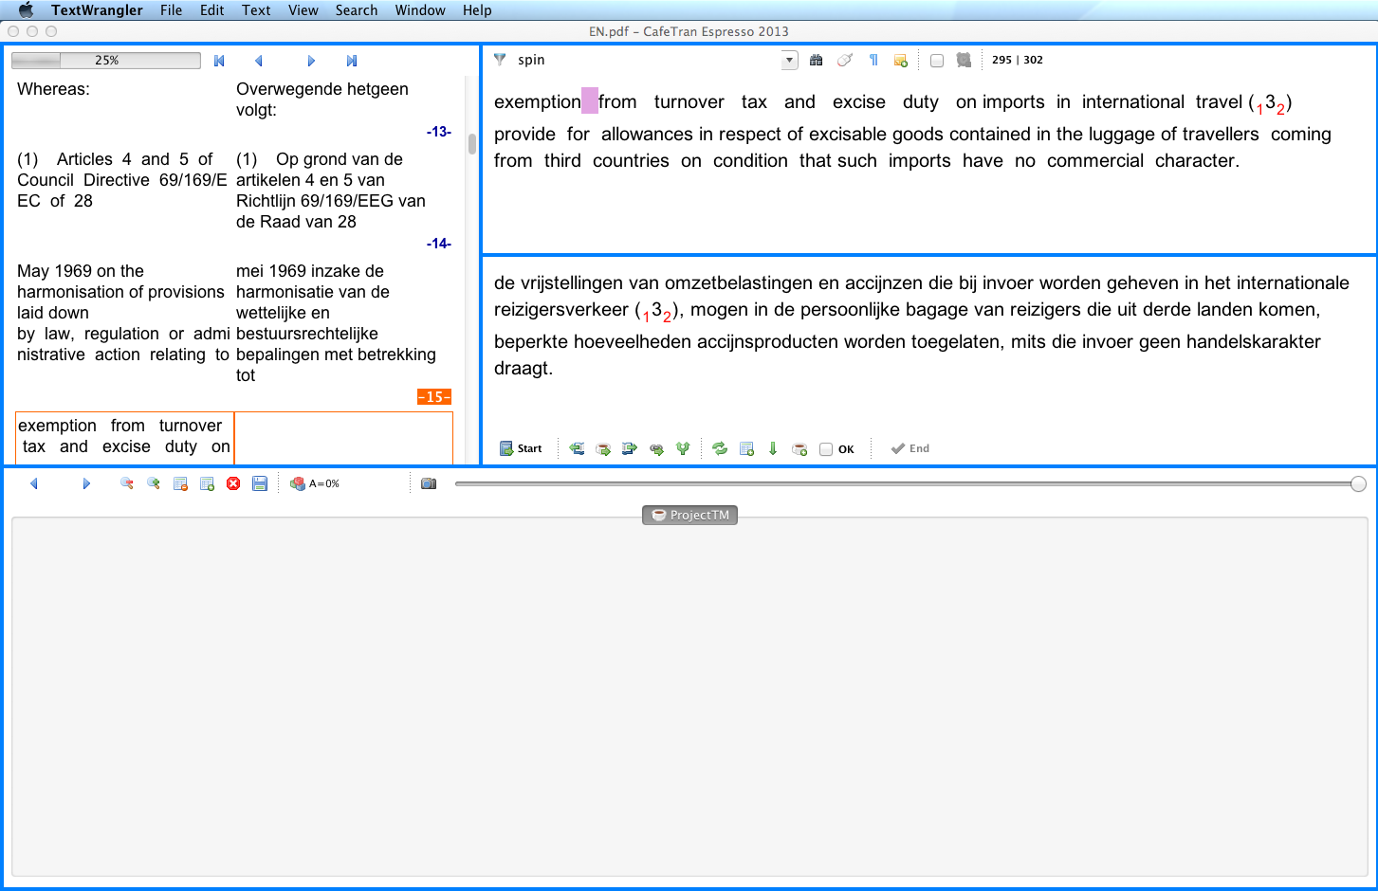Click the red stop icon in bottom toolbar
This screenshot has width=1378, height=891.
pos(233,484)
